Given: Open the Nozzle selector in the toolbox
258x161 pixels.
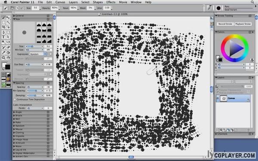Looking at the screenshot, I should pos(9,85).
